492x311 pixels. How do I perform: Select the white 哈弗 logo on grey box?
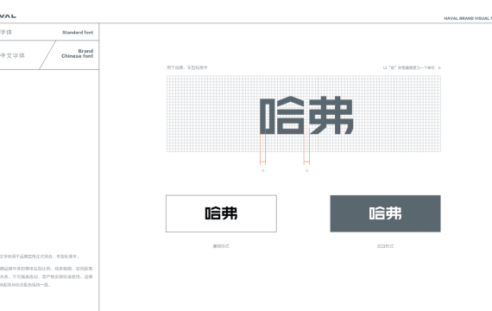point(385,213)
